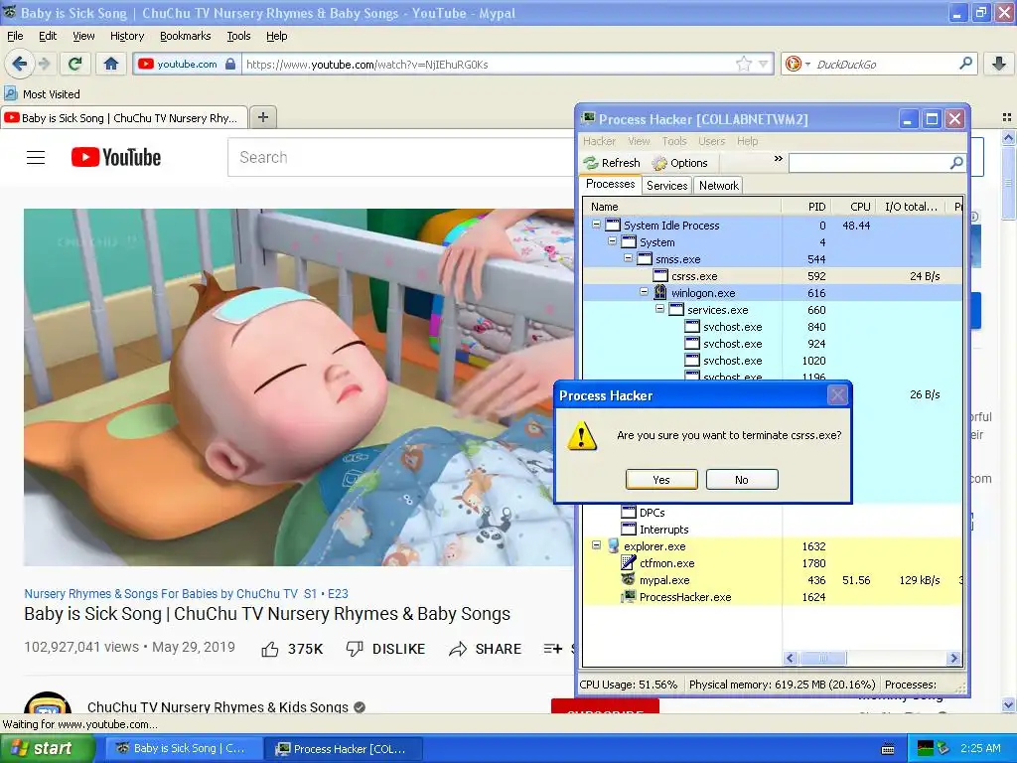Click the winlogon.exe process icon
1017x763 pixels.
(660, 293)
